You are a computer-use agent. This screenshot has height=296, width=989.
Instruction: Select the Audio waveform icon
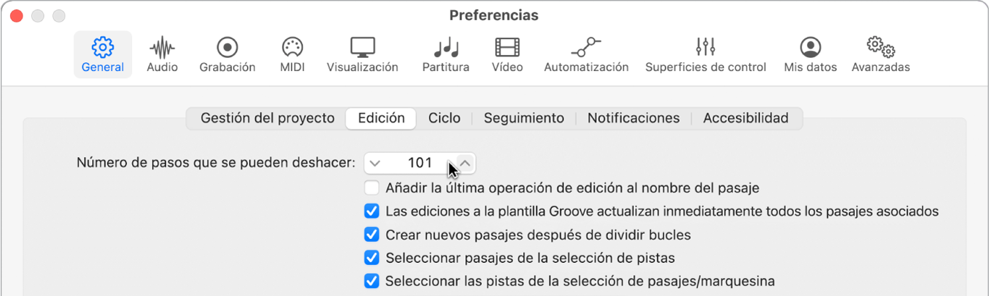click(x=162, y=48)
